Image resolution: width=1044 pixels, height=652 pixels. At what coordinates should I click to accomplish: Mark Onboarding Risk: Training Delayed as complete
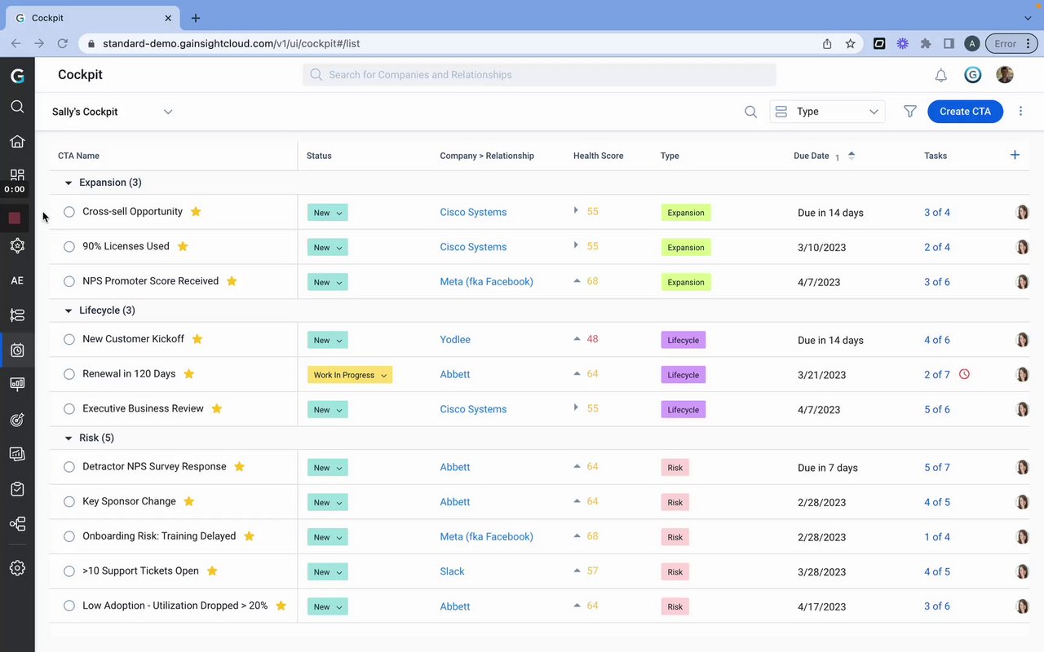pos(69,537)
